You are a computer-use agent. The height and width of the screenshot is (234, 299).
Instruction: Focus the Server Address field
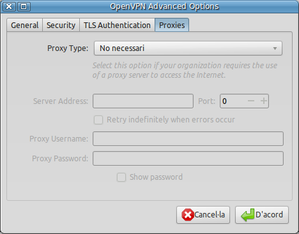(x=143, y=101)
